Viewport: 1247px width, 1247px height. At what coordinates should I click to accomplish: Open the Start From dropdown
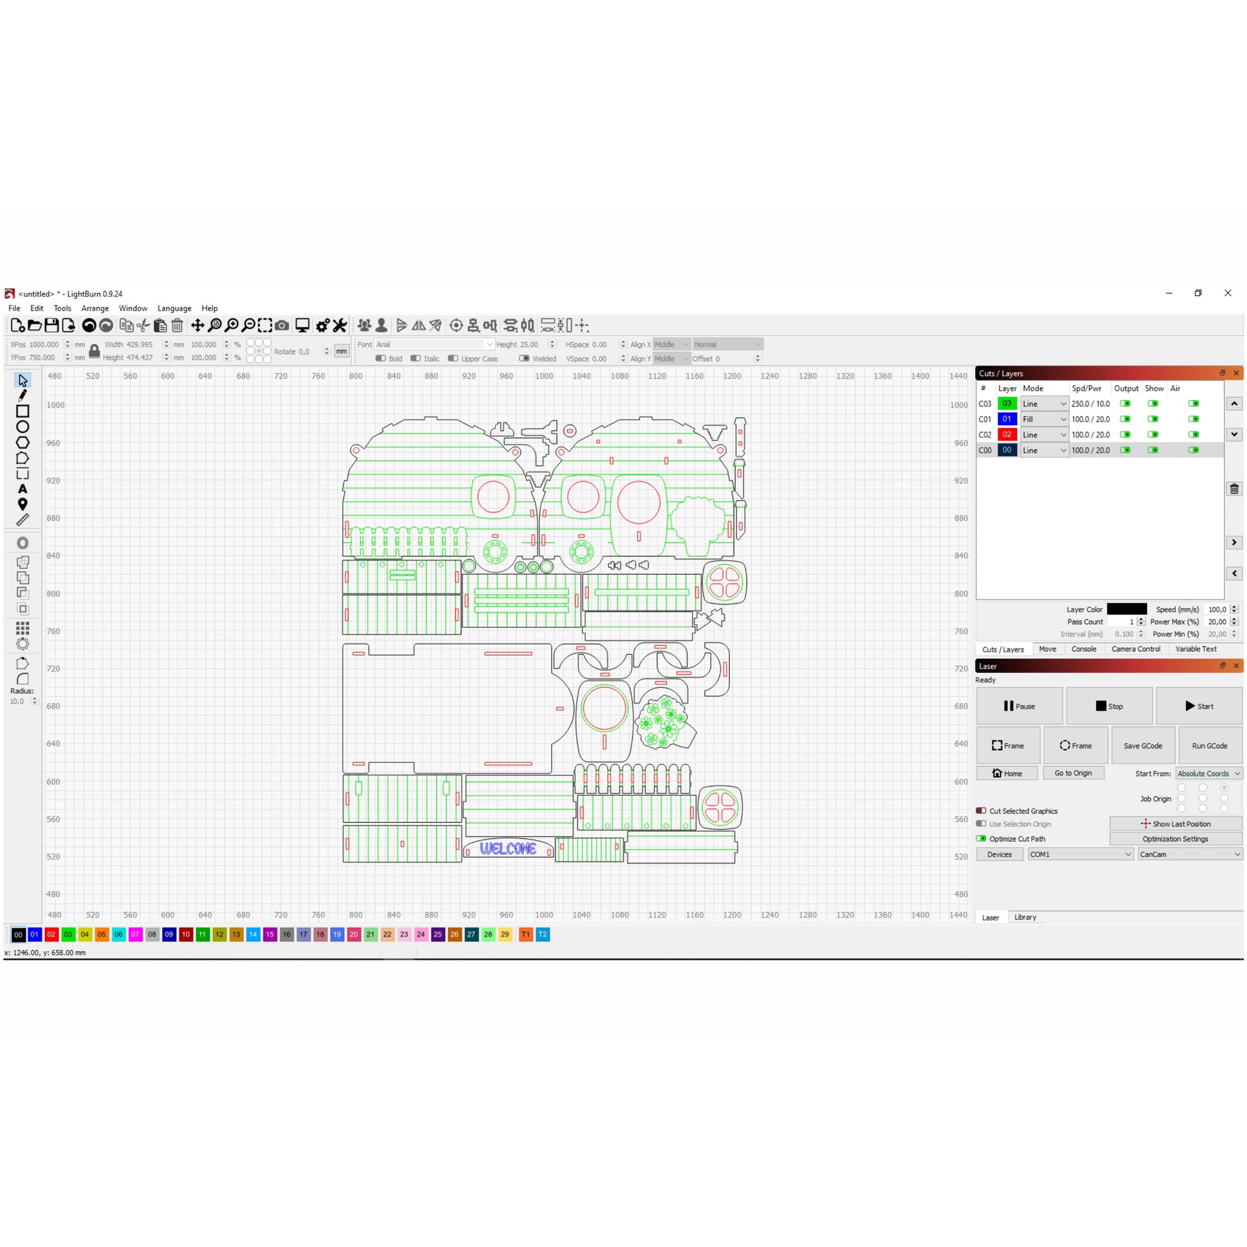1209,773
